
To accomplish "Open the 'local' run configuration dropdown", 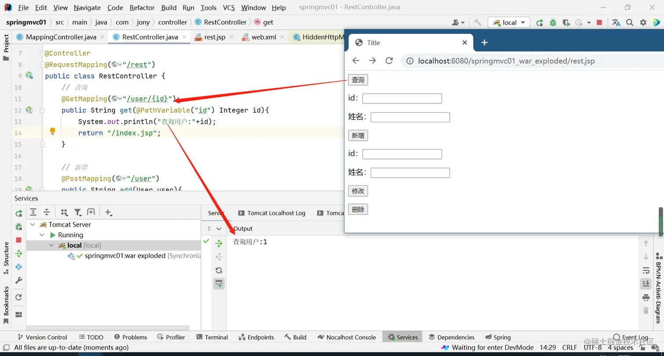I will 509,22.
